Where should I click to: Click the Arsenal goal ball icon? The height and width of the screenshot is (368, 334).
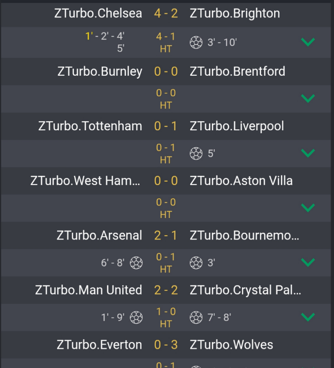(136, 263)
